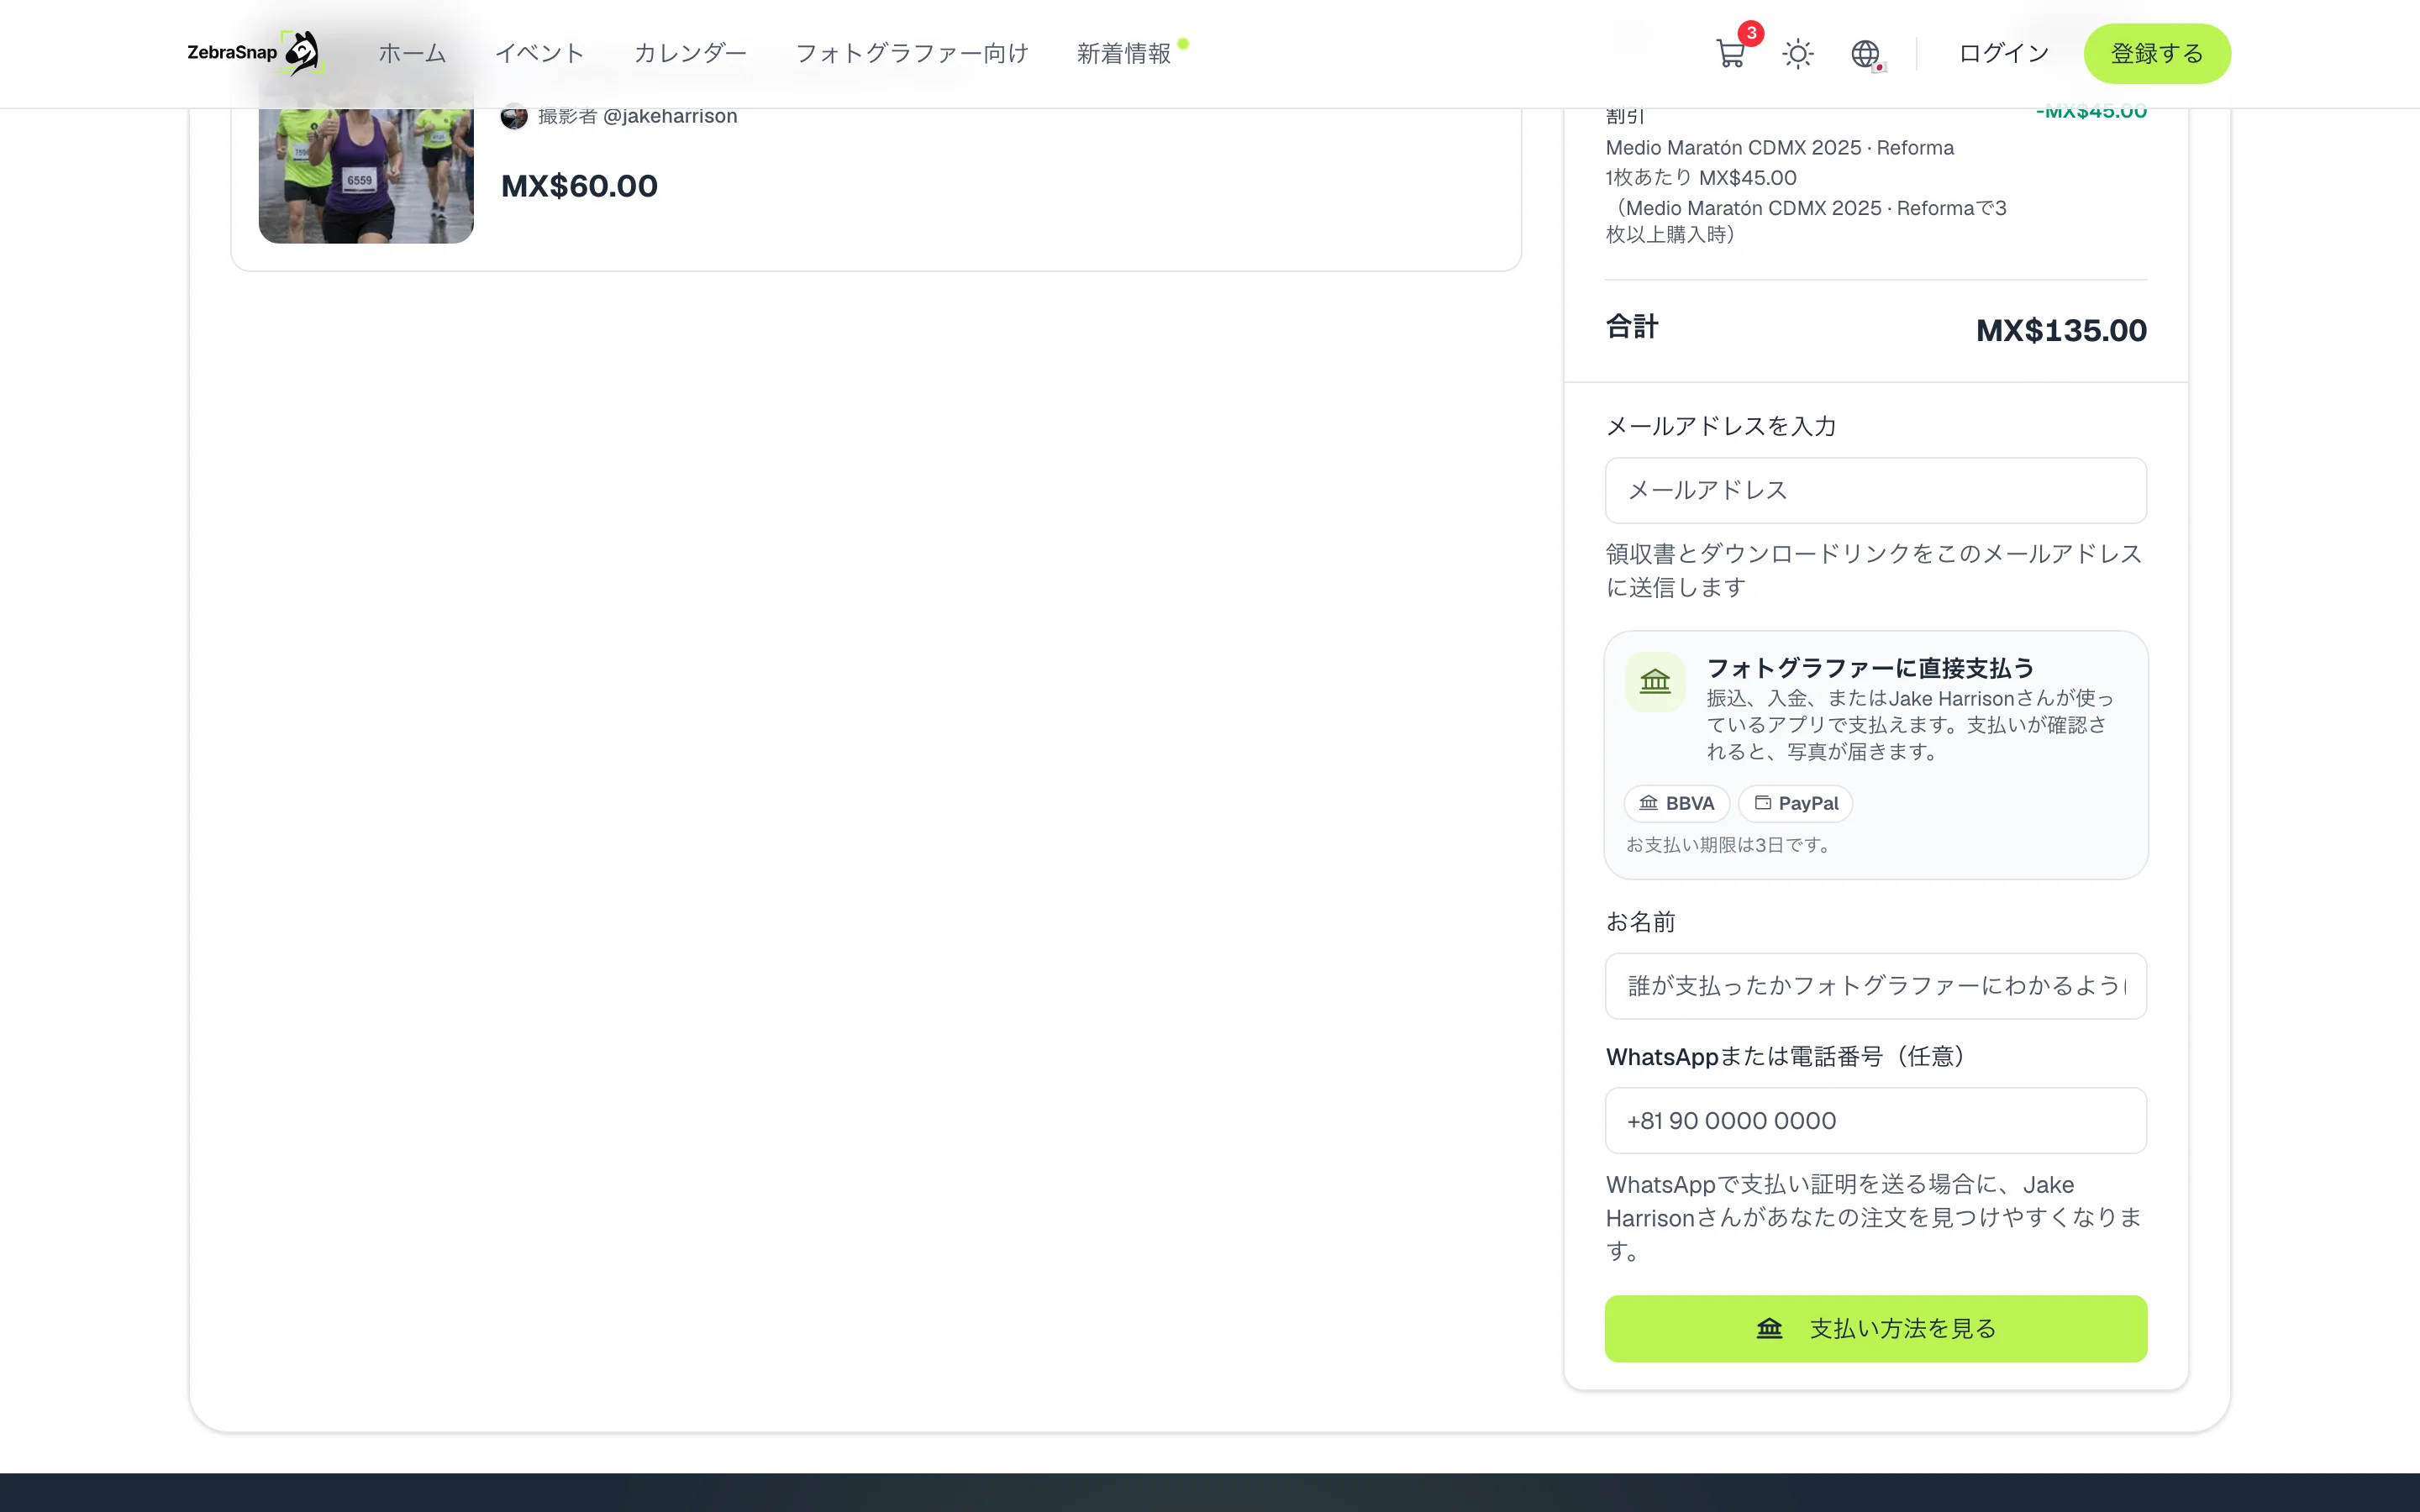
Task: Open フォトグラファー向け page
Action: (911, 53)
